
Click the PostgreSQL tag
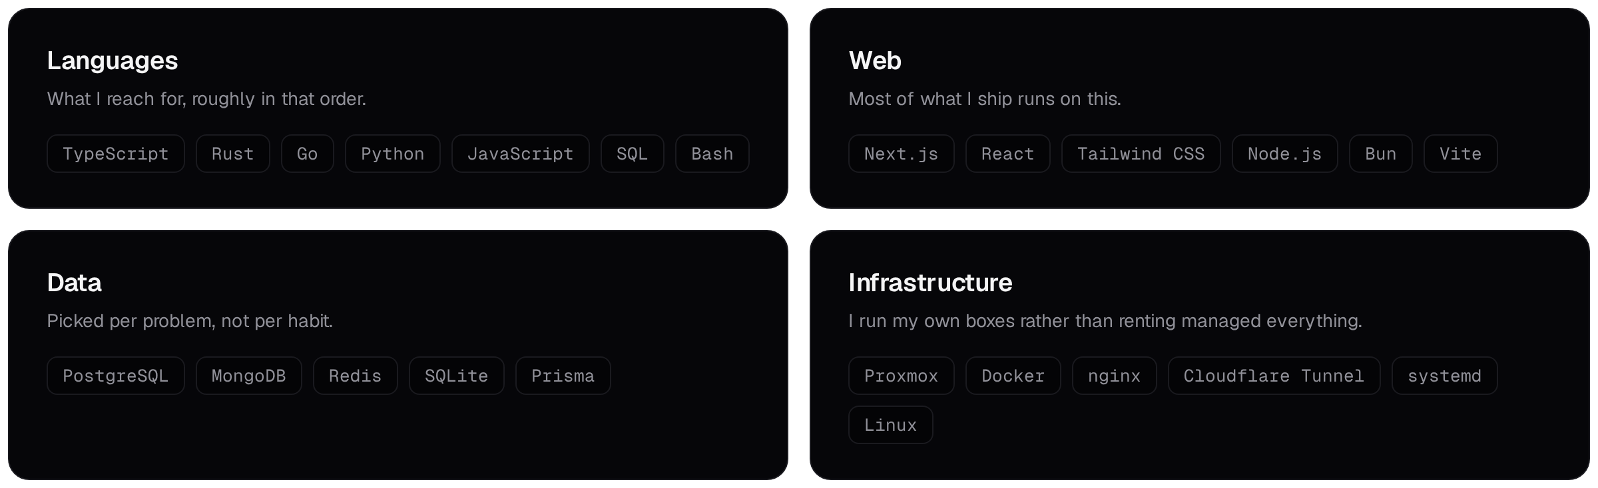pyautogui.click(x=116, y=376)
